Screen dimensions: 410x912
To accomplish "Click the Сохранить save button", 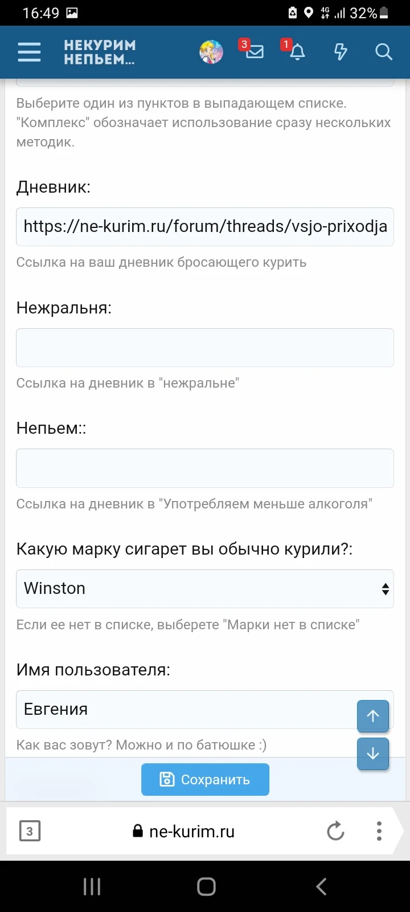I will [205, 779].
